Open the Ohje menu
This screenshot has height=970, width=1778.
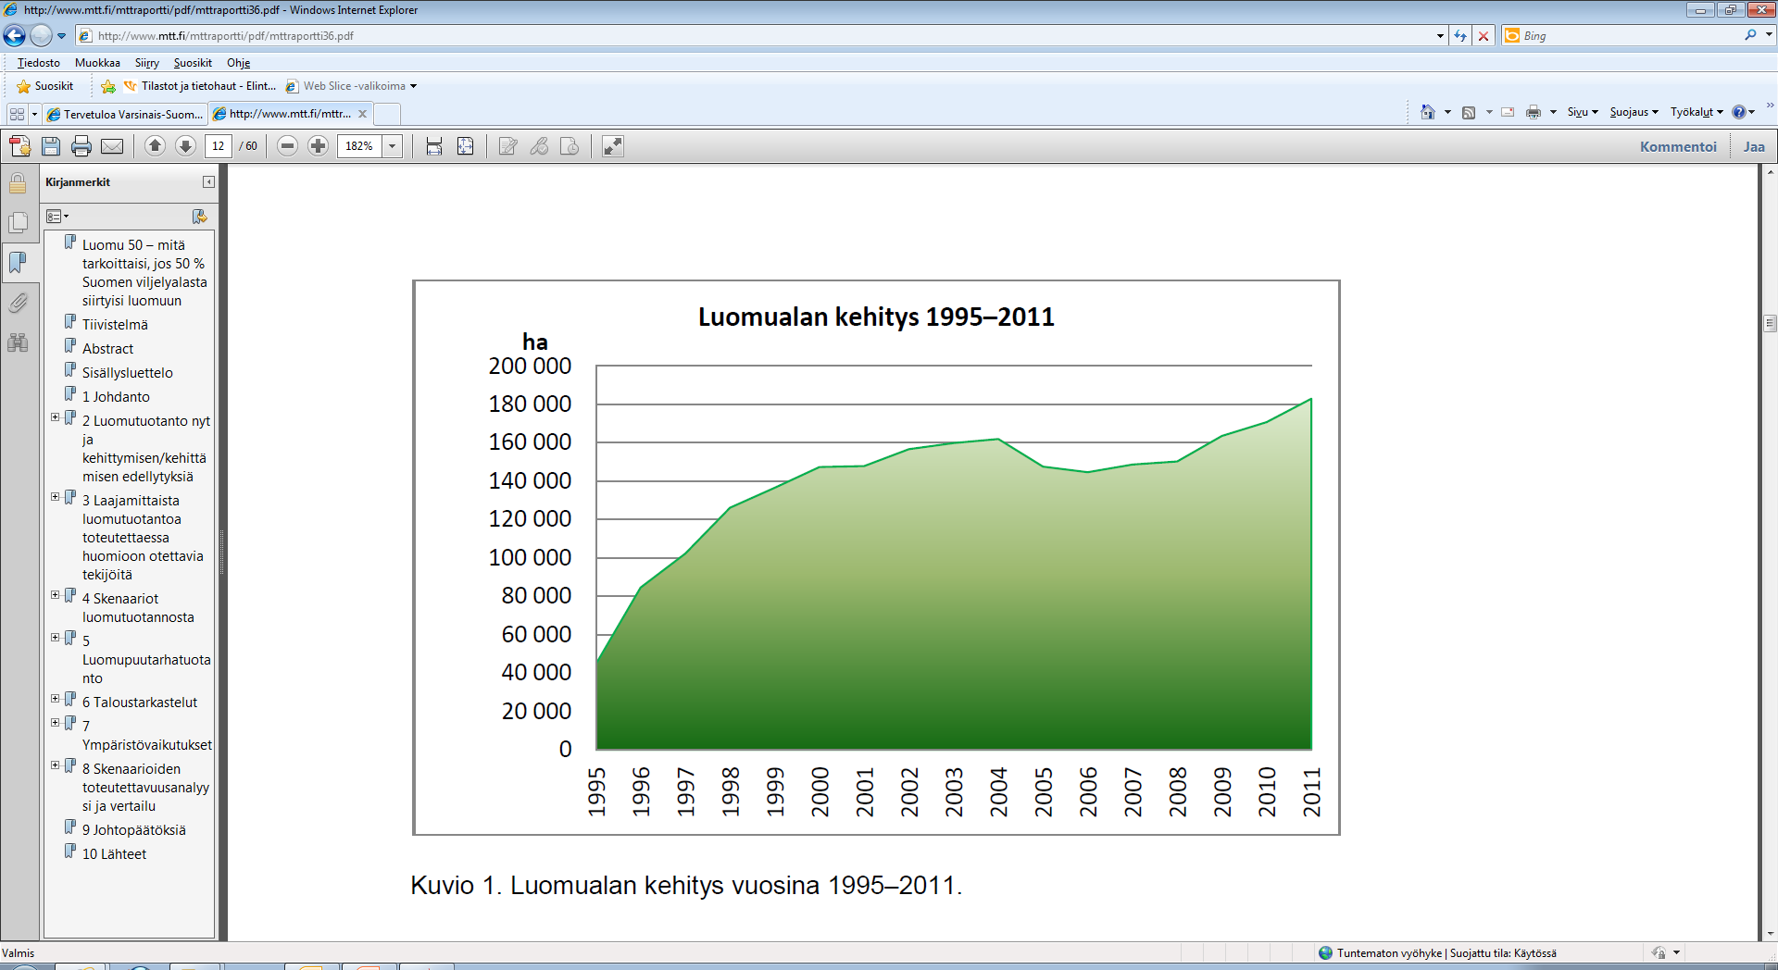click(x=239, y=63)
